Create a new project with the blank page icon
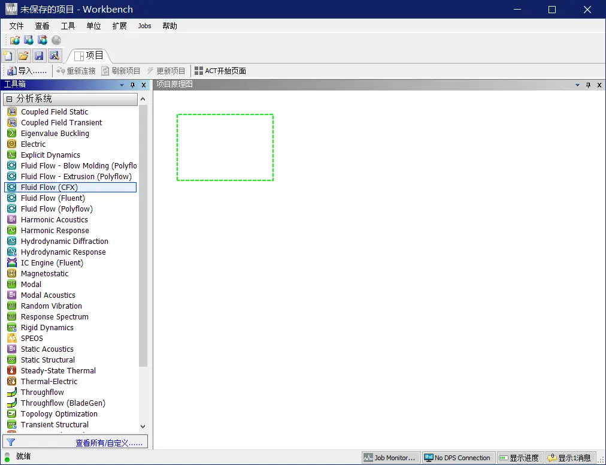This screenshot has width=606, height=465. tap(8, 56)
